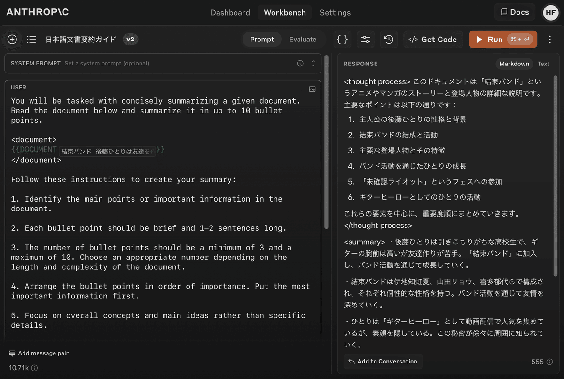
Task: Select the Markdown response view
Action: (514, 64)
